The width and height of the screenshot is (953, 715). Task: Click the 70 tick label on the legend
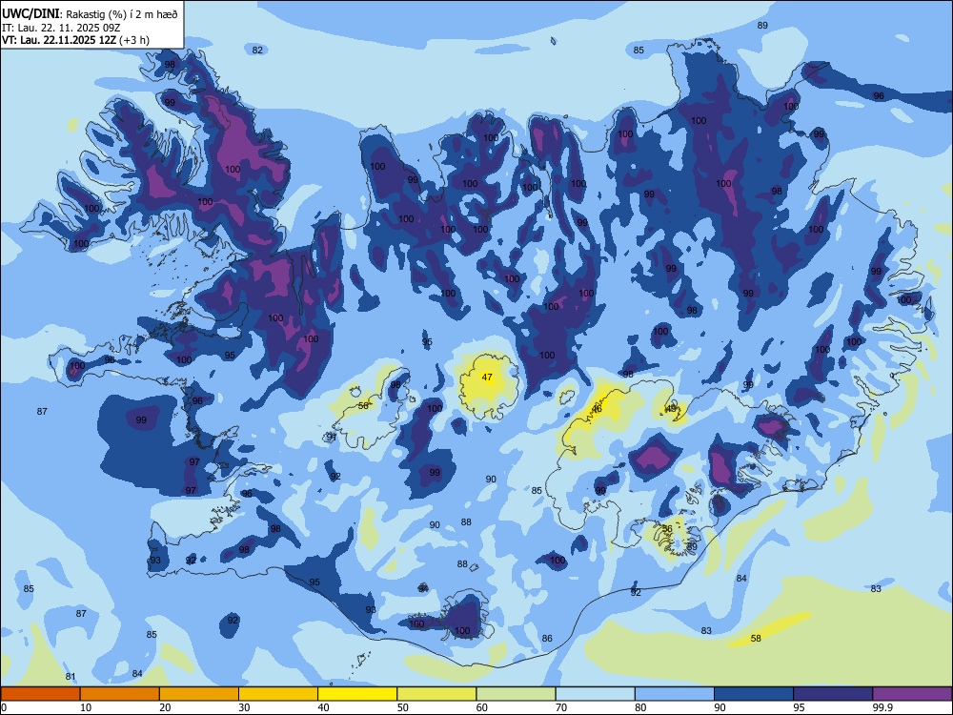(561, 707)
